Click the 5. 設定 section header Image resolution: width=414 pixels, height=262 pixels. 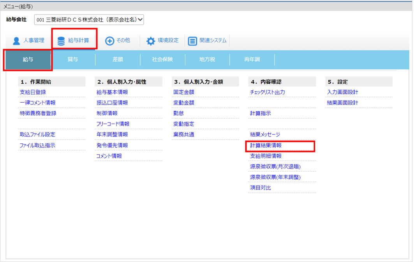(359, 82)
